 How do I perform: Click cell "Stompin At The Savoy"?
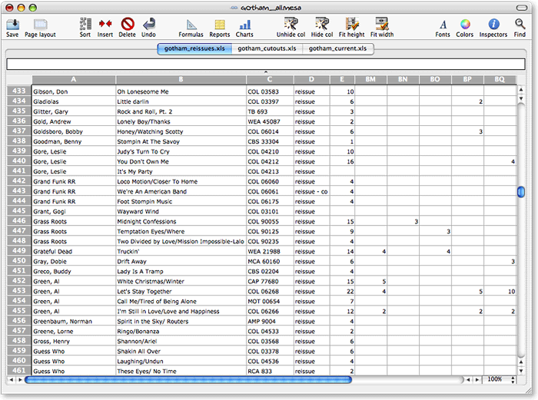coord(181,141)
